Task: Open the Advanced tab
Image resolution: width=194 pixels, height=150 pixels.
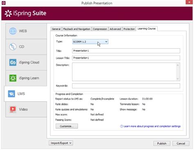Action: click(x=115, y=29)
